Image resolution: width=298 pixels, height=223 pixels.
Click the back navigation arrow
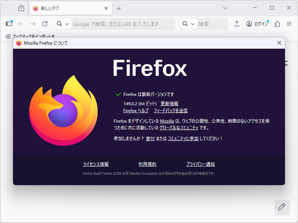click(x=20, y=23)
